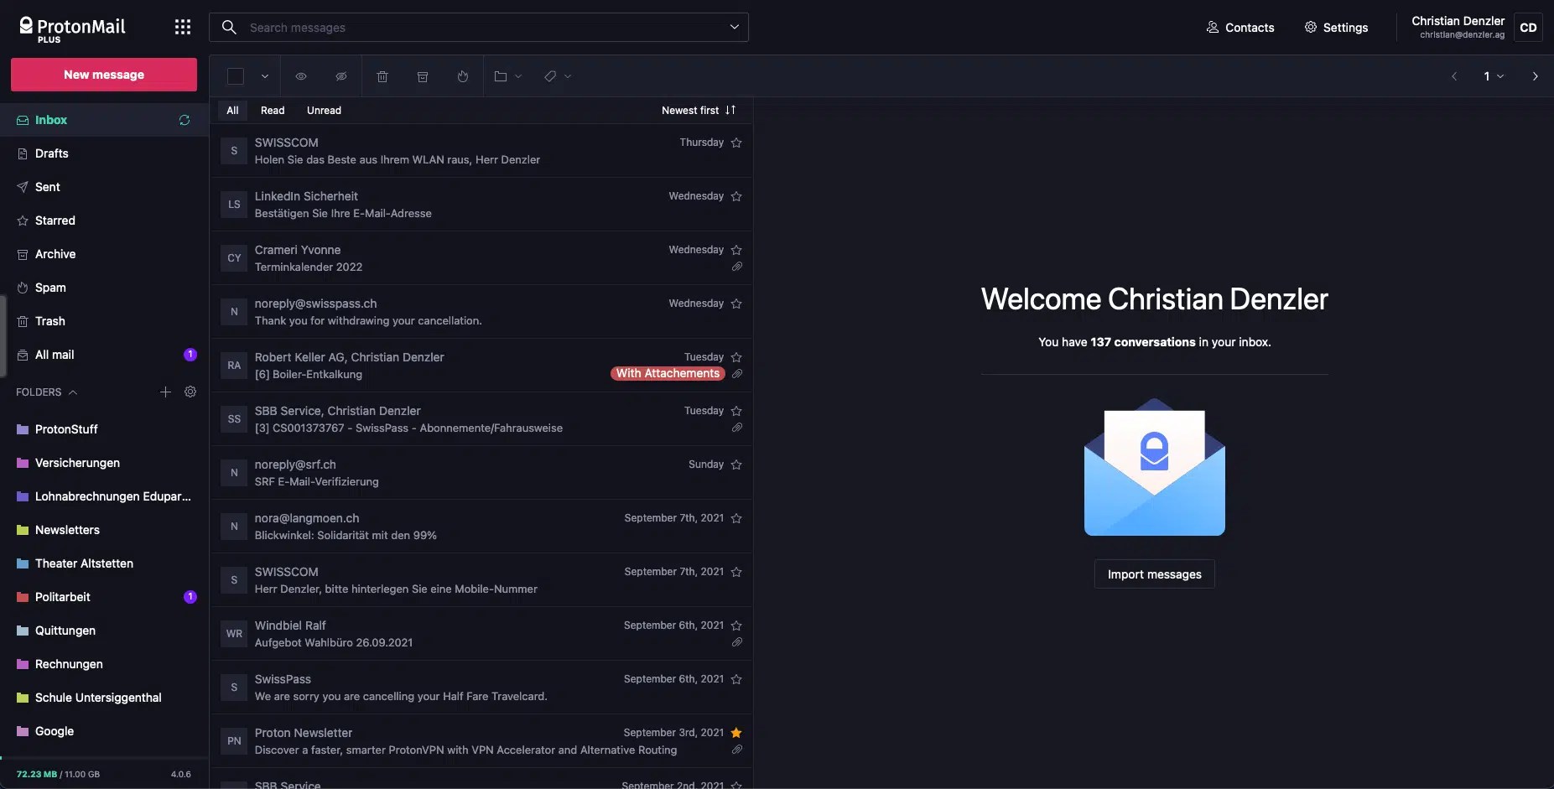Viewport: 1554px width, 789px height.
Task: Star the SWISSCOM Thursday message
Action: click(x=736, y=143)
